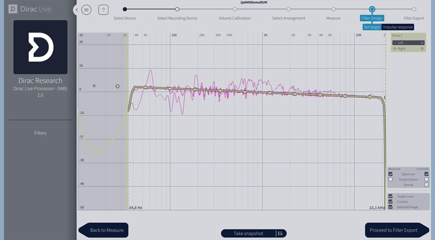This screenshot has height=240, width=435.
Task: Click the yellow target curve handle left of curtain
Action: pyautogui.click(x=118, y=86)
